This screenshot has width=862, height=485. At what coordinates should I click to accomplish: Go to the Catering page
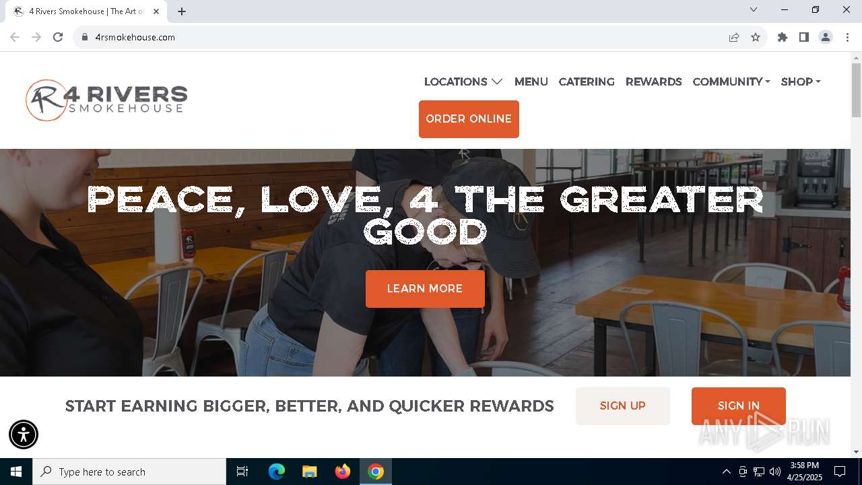(587, 82)
